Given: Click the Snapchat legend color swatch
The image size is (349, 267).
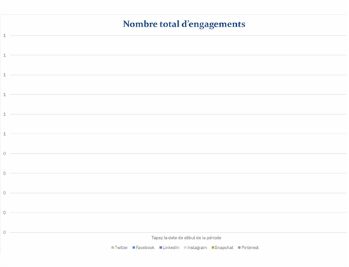Looking at the screenshot, I should [x=213, y=247].
